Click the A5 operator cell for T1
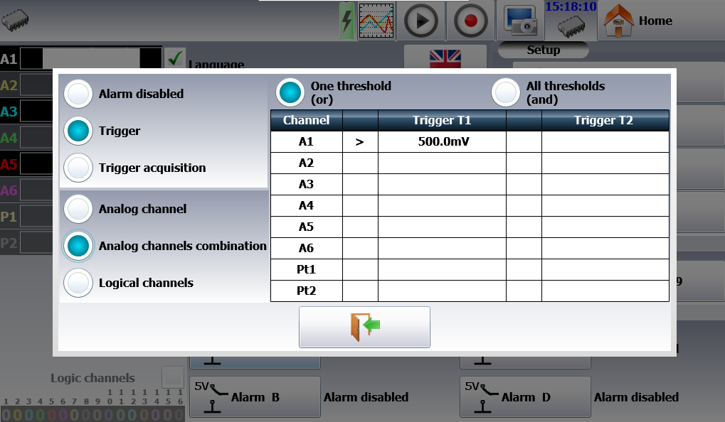 coord(360,227)
